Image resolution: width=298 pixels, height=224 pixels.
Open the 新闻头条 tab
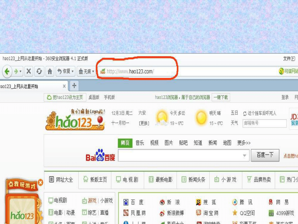[193, 180]
